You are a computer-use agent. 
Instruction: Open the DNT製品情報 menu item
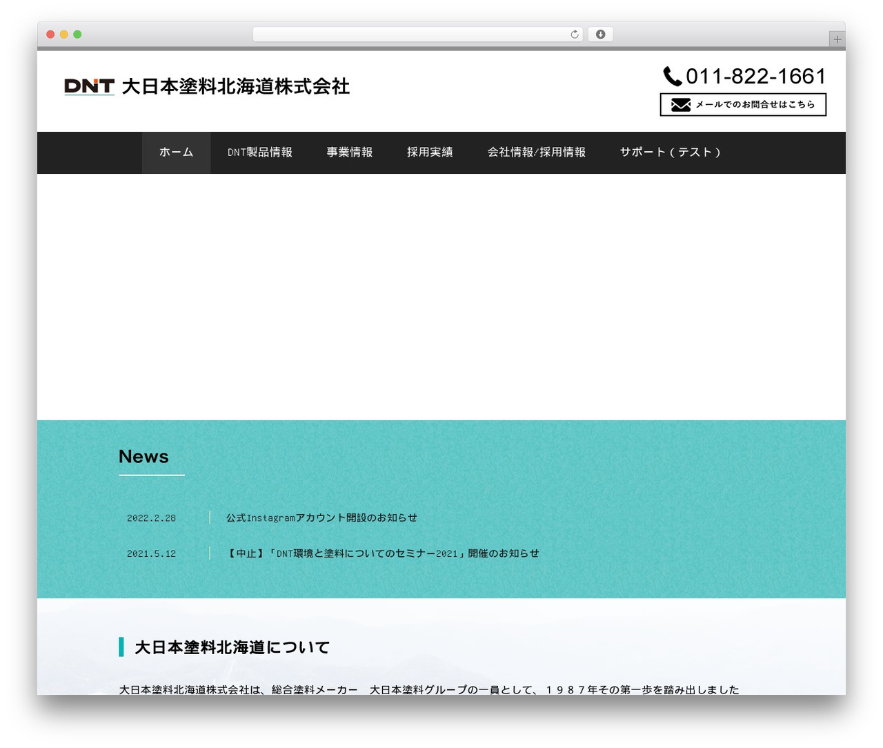click(x=260, y=152)
